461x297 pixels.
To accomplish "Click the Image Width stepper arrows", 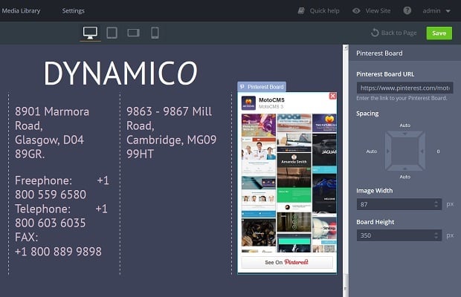I will pos(436,203).
